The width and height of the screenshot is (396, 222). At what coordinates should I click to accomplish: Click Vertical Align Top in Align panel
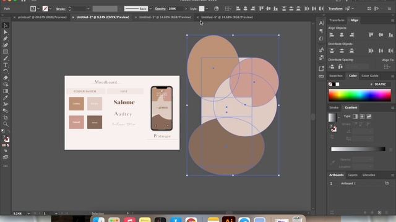point(371,35)
